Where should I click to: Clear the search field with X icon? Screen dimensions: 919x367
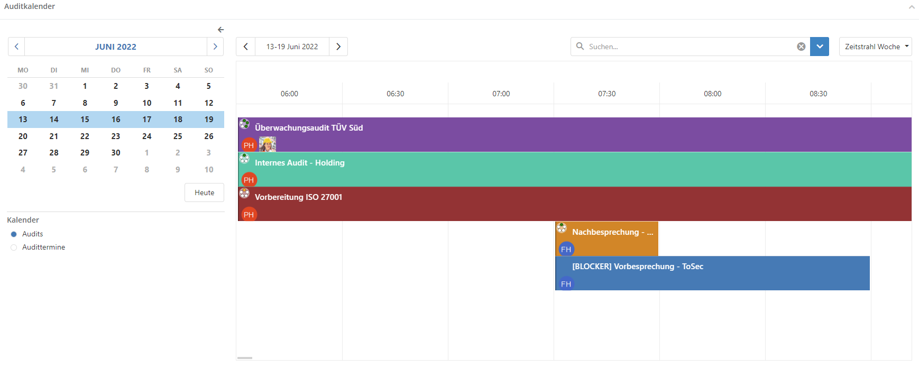point(801,47)
